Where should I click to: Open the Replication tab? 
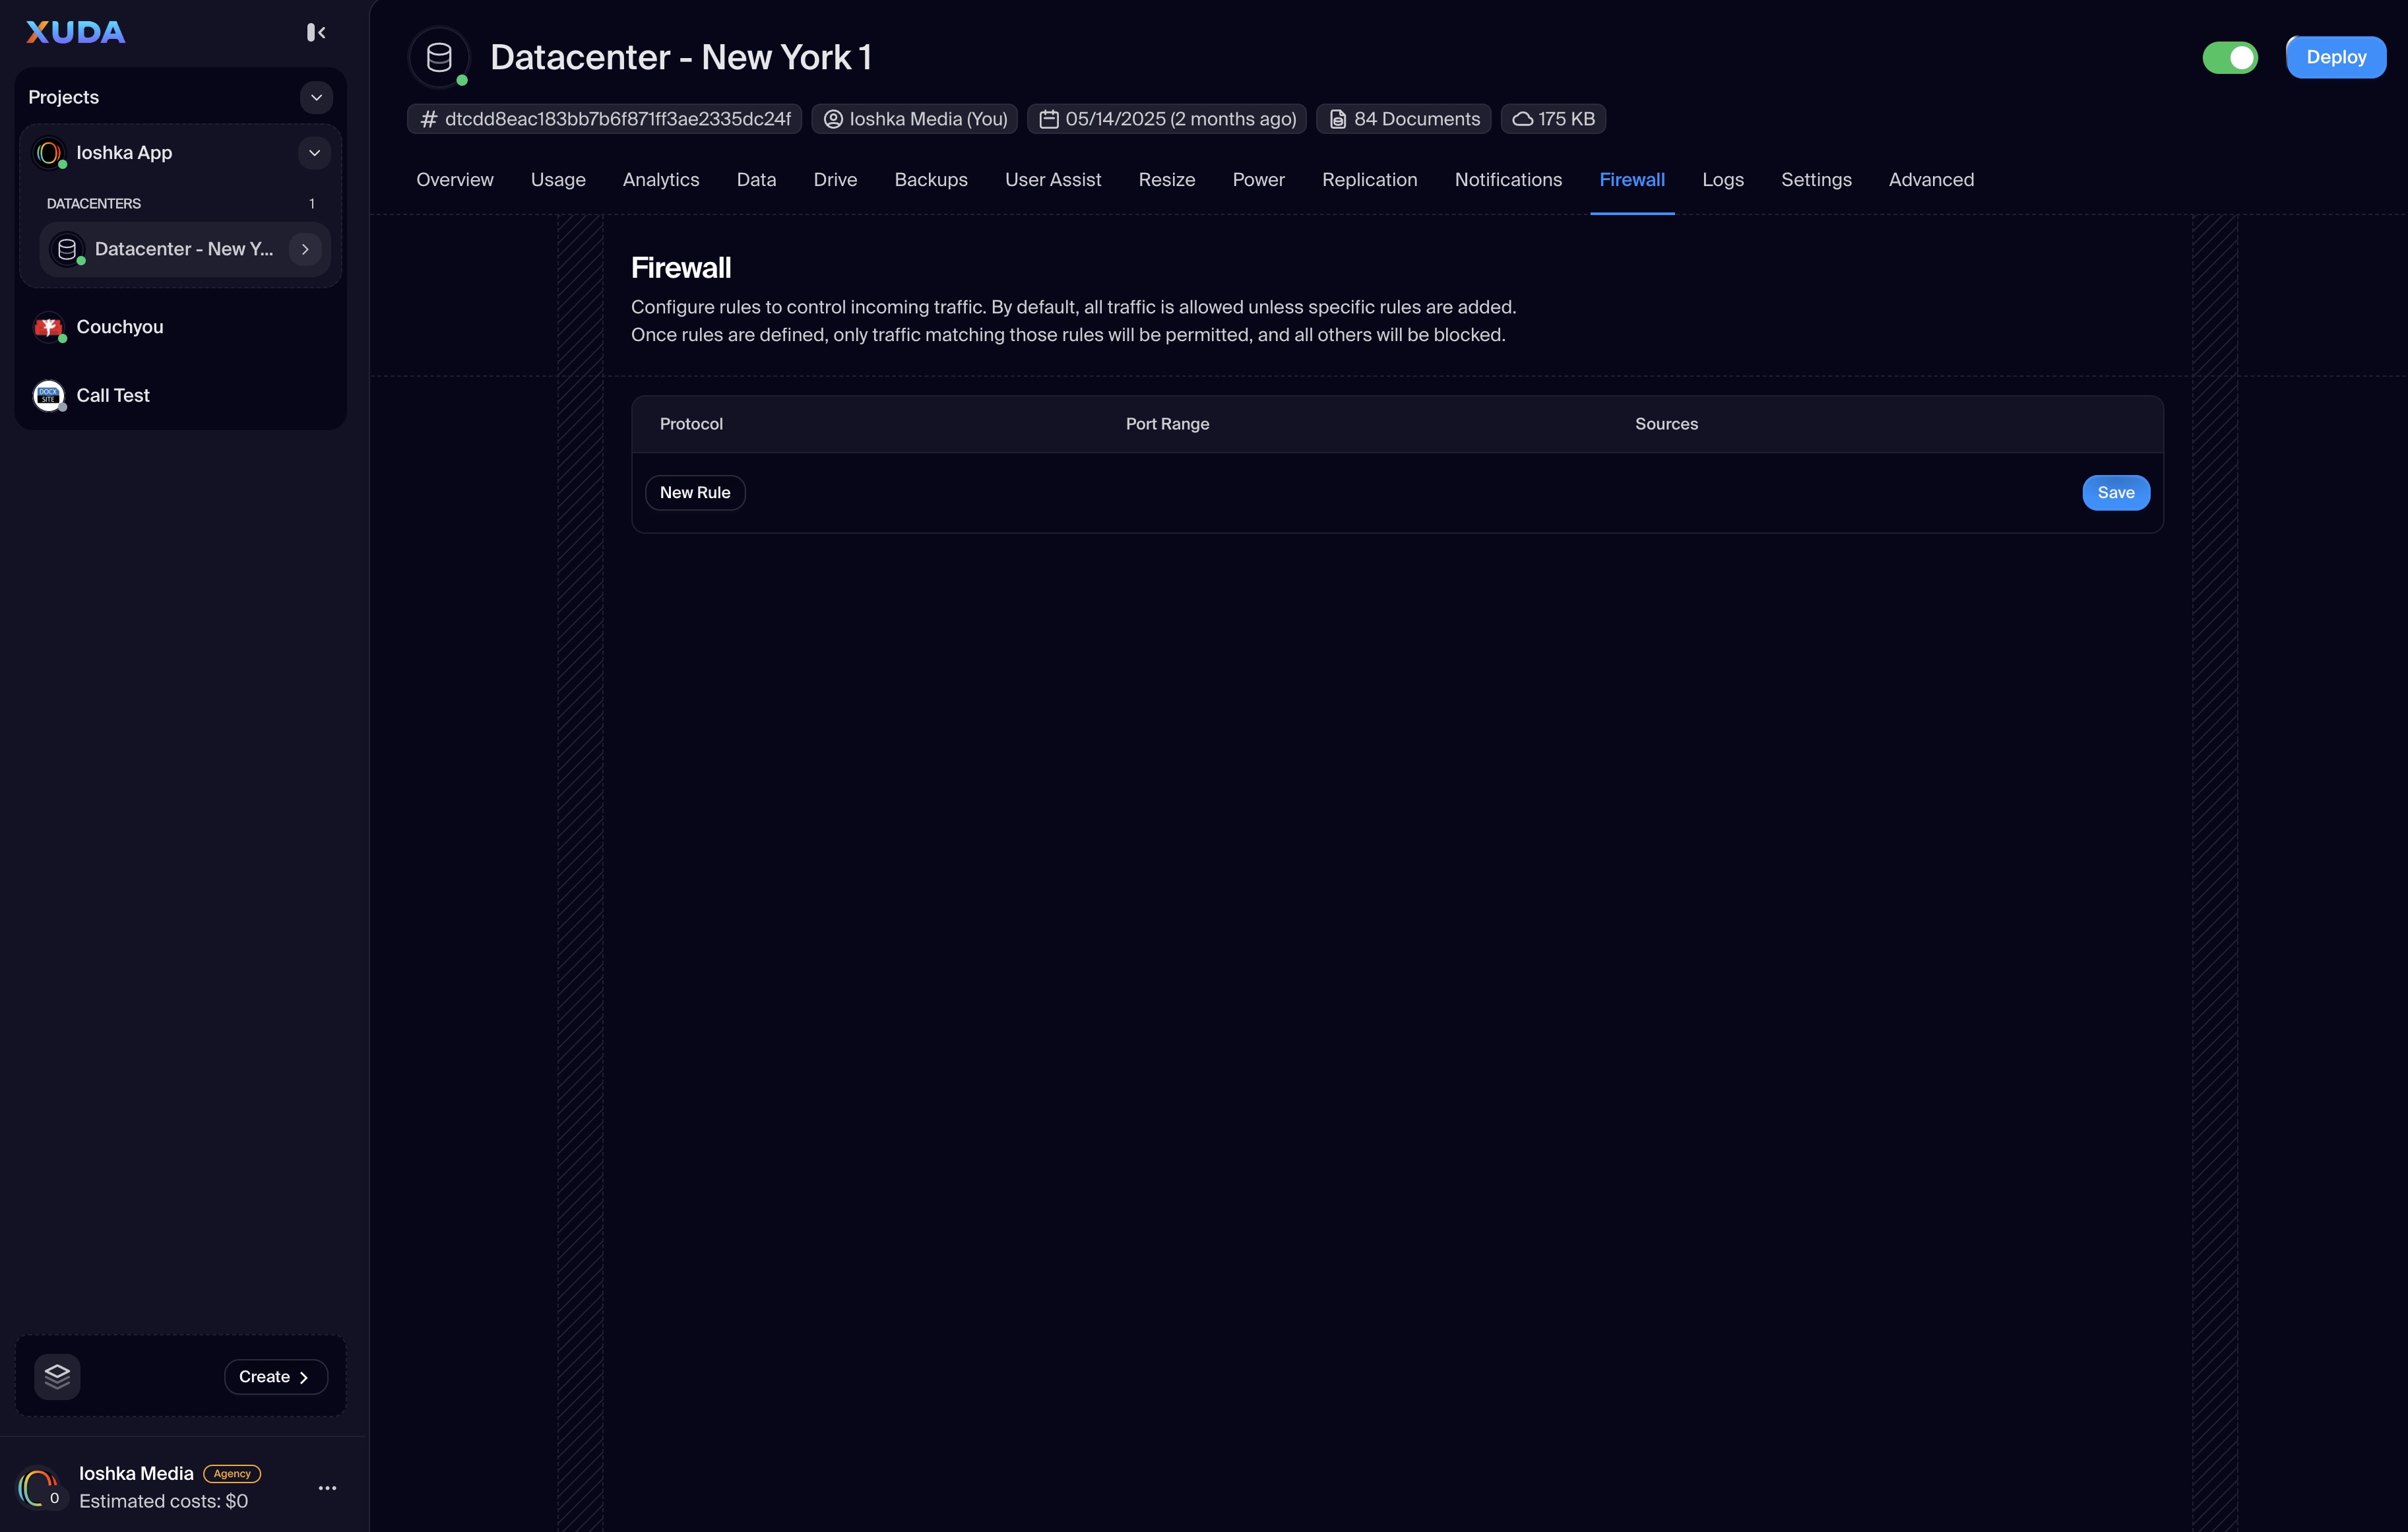tap(1369, 180)
